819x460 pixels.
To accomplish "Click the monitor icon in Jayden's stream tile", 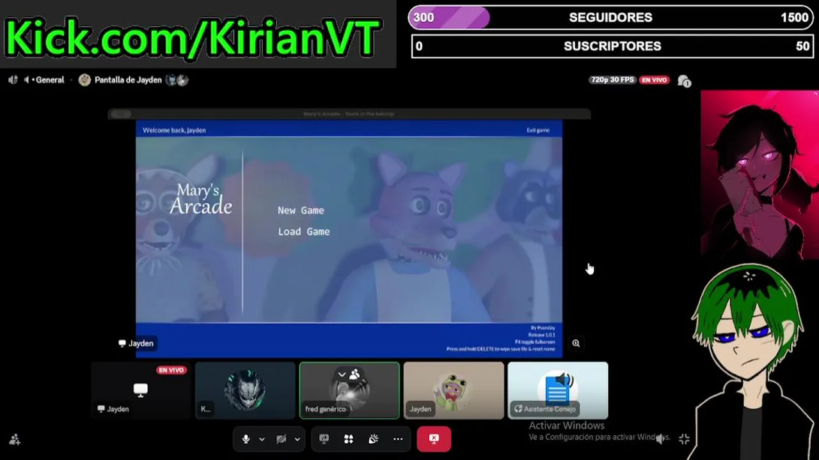I will (x=141, y=389).
